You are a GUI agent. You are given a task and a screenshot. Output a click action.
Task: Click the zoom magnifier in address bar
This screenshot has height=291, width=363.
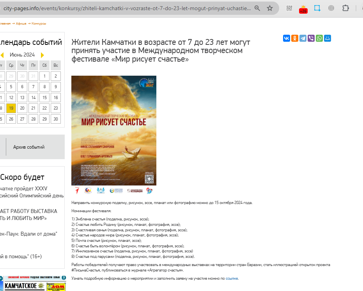257,8
